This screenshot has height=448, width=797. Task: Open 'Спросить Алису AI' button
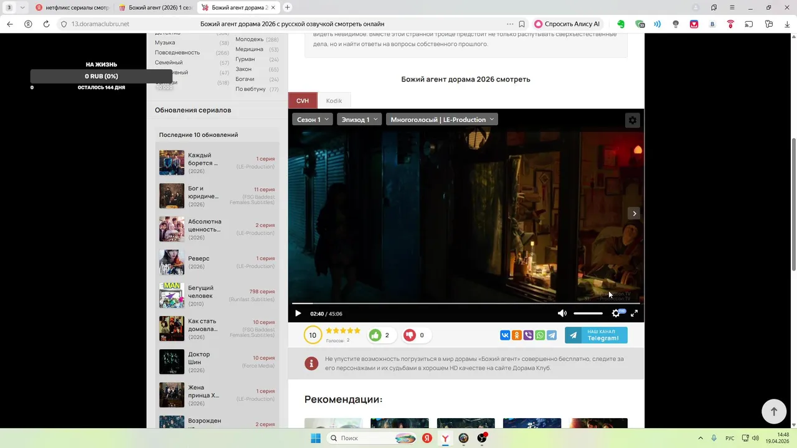pos(567,24)
